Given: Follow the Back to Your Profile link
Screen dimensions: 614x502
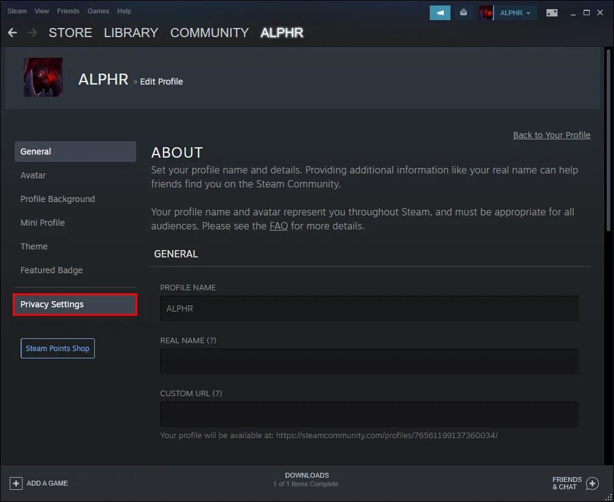Looking at the screenshot, I should [x=552, y=135].
